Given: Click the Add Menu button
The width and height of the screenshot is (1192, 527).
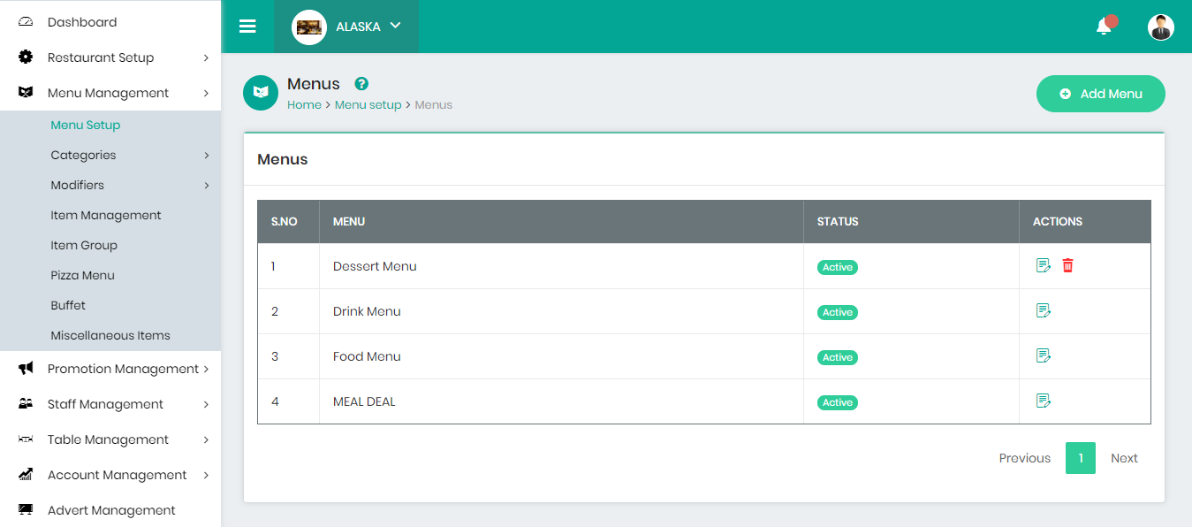Looking at the screenshot, I should pos(1100,94).
